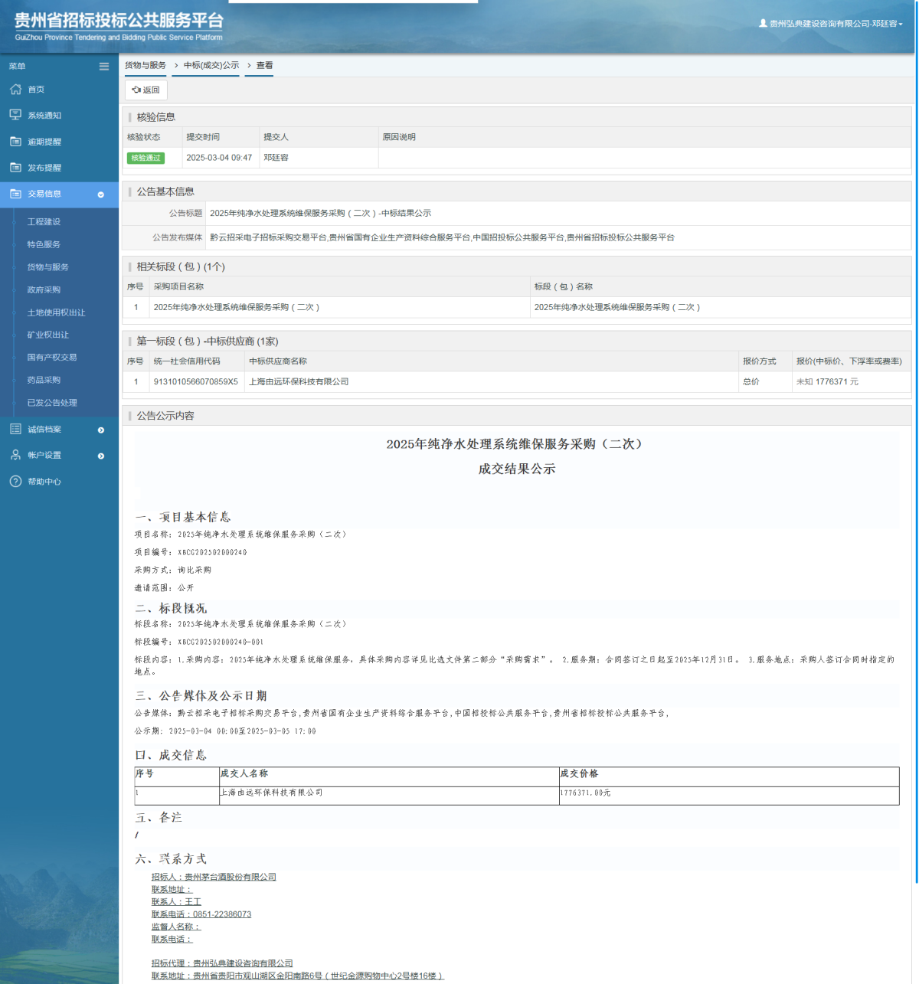Click the 发布提醒 icon
This screenshot has width=919, height=984.
coord(15,168)
